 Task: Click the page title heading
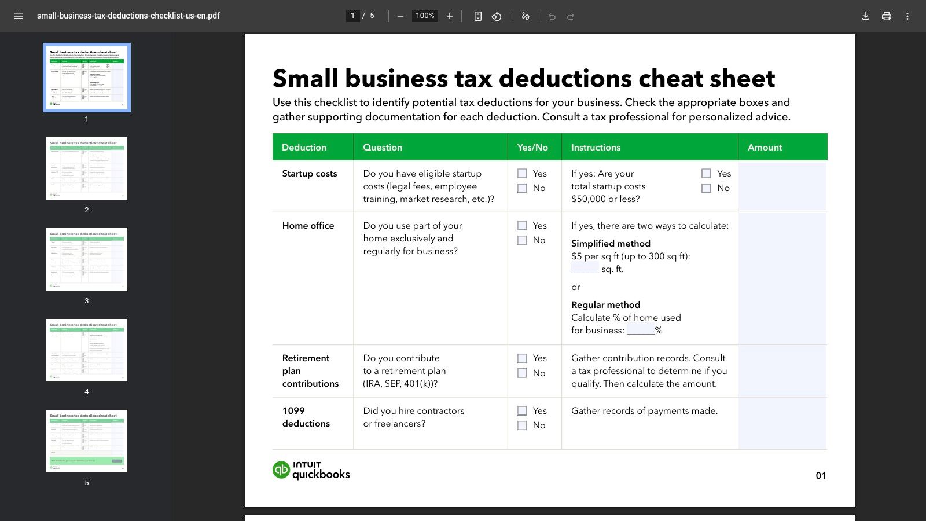(524, 78)
